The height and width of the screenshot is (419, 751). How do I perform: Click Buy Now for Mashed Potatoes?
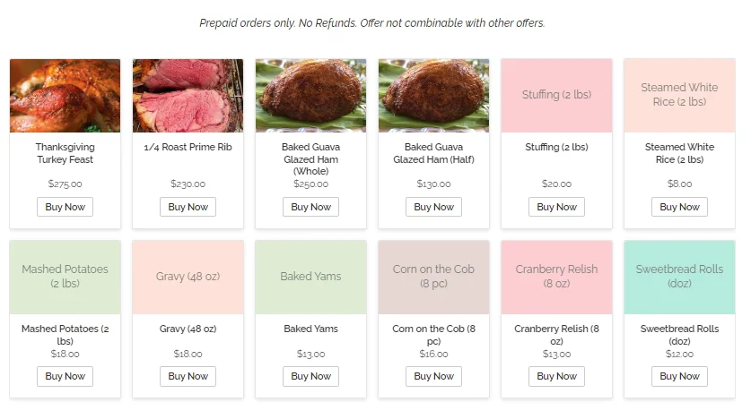point(65,377)
